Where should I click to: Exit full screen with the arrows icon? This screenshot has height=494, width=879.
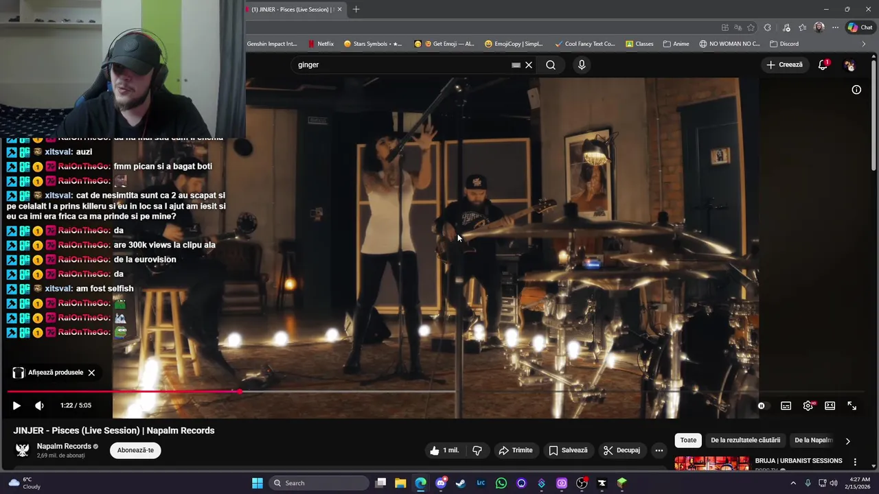coord(852,405)
